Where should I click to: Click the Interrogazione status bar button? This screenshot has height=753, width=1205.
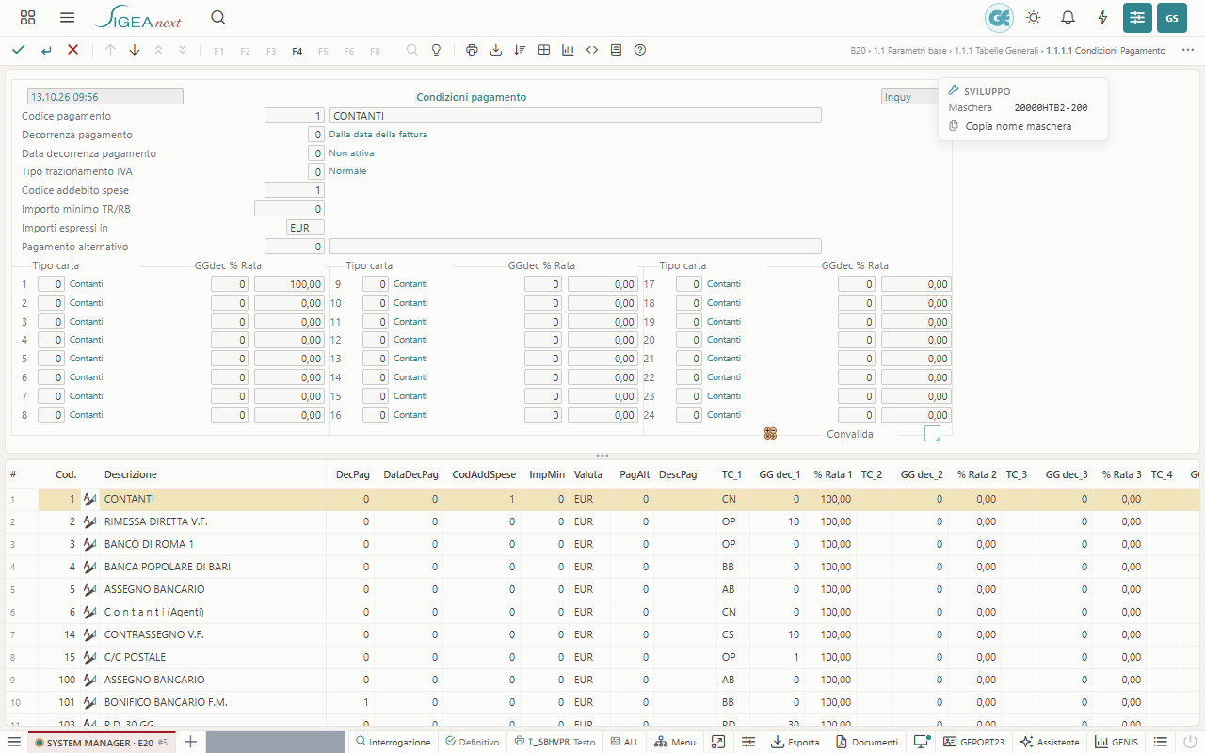(x=393, y=743)
